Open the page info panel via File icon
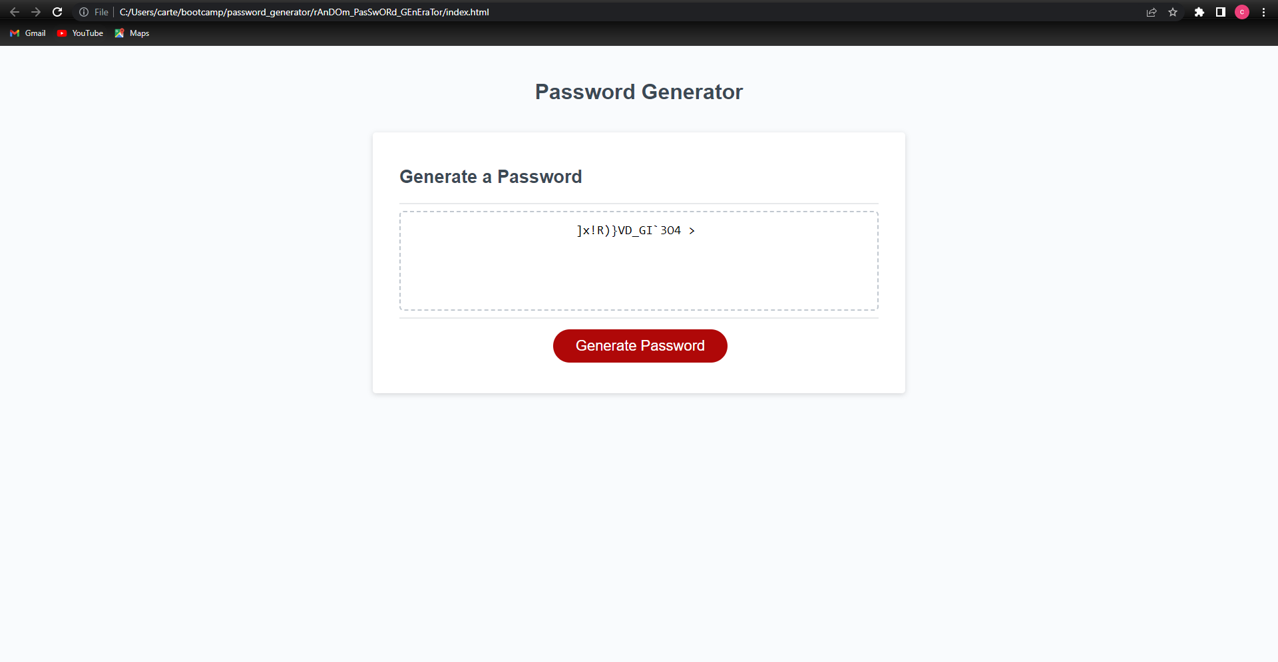 point(83,12)
